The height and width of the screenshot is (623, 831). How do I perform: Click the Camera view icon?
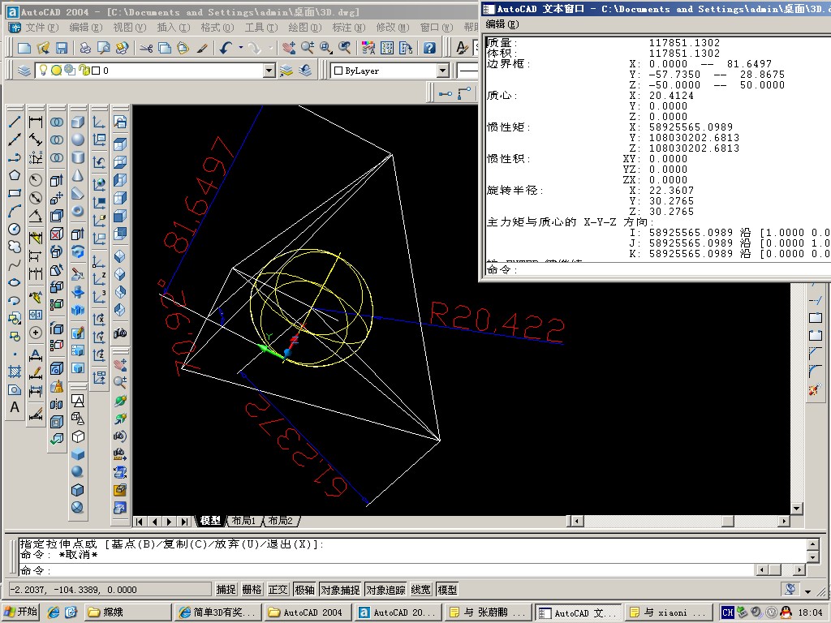tap(120, 333)
